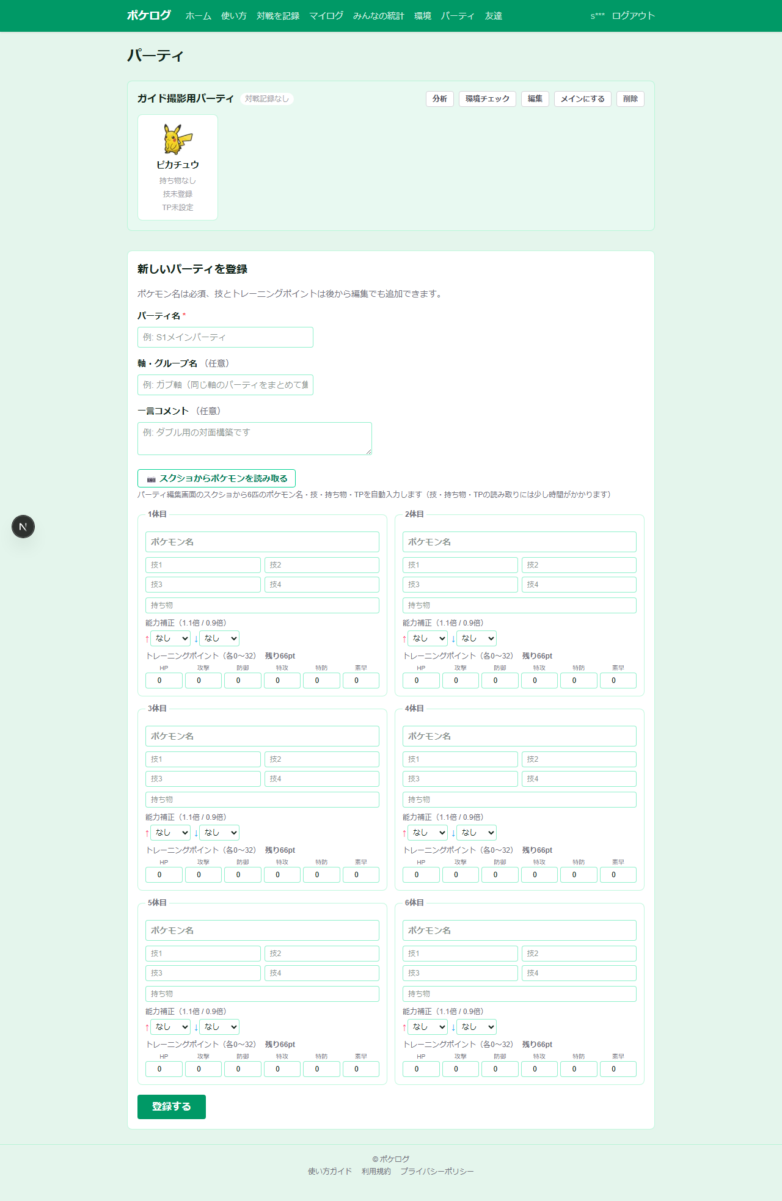Select the 環境 navigation item
782x1201 pixels.
pyautogui.click(x=423, y=16)
